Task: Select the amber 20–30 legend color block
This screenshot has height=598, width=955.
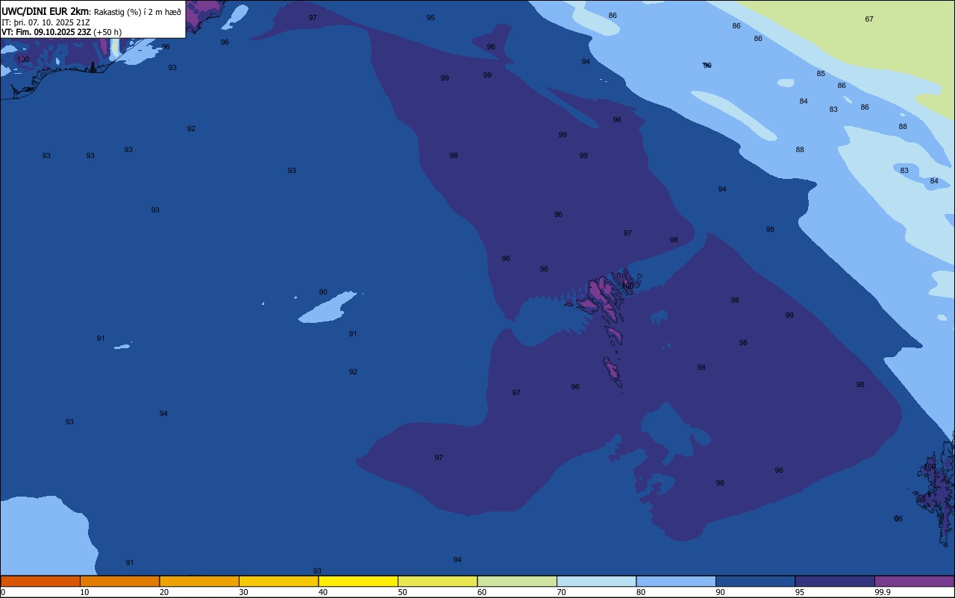Action: pyautogui.click(x=199, y=581)
